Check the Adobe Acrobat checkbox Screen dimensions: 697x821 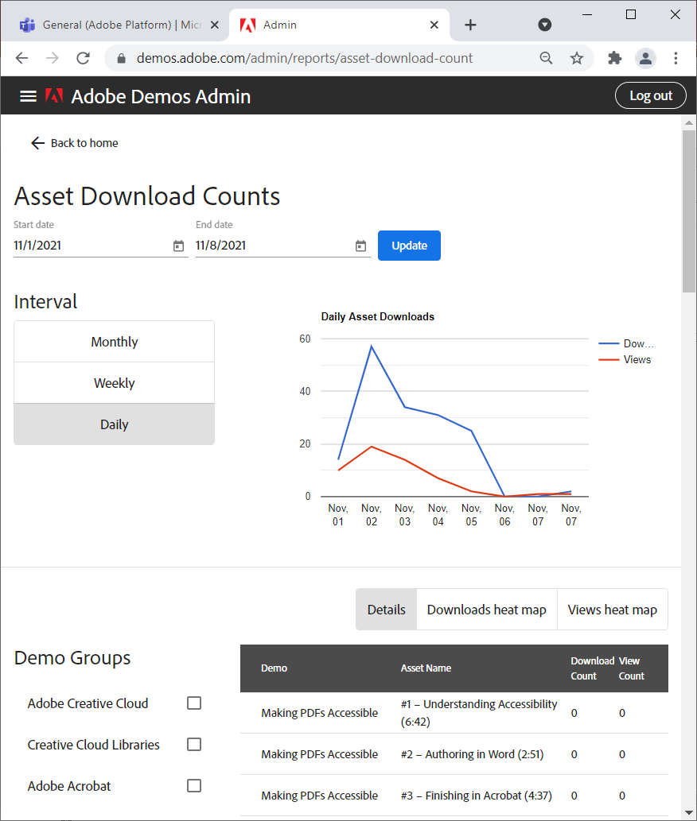pos(194,785)
